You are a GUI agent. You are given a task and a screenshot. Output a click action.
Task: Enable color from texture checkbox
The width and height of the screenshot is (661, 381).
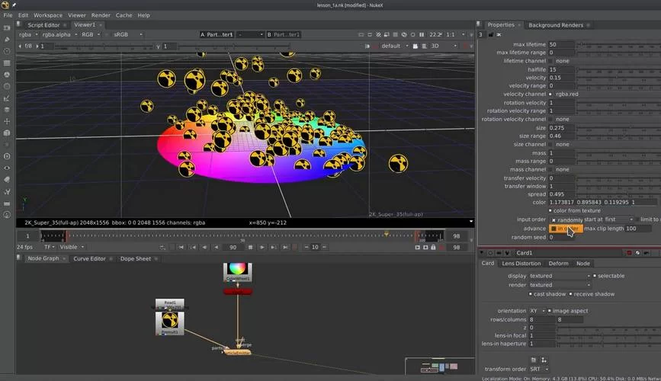[x=550, y=210]
